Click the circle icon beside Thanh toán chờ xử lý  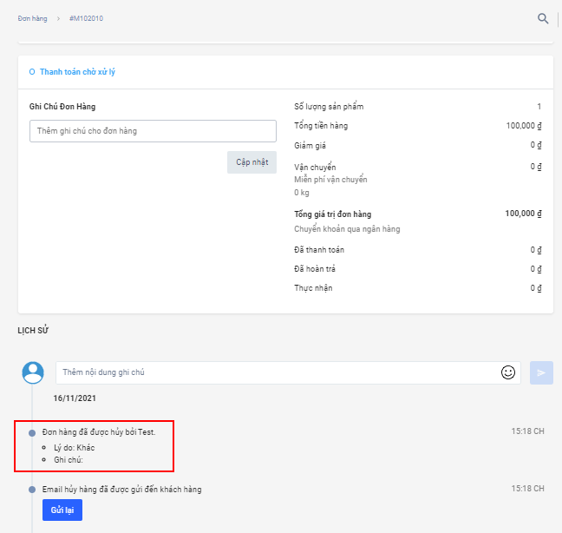pos(32,72)
